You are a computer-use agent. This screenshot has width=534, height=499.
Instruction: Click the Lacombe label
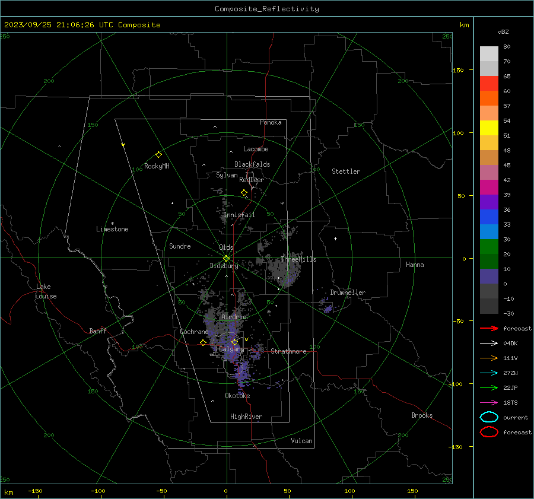point(255,149)
